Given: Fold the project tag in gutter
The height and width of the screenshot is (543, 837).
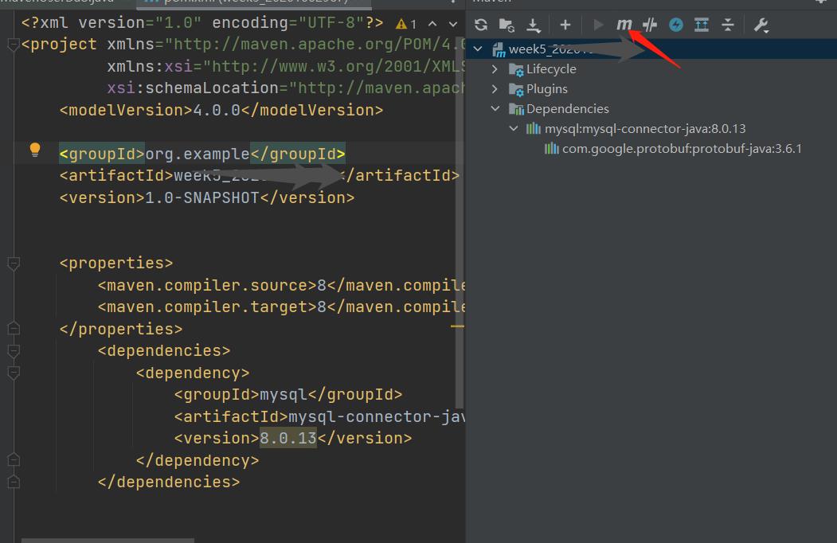Looking at the screenshot, I should pyautogui.click(x=14, y=45).
